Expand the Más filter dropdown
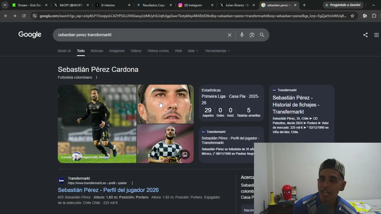Viewport: 381px width, 214px height. pos(193,51)
